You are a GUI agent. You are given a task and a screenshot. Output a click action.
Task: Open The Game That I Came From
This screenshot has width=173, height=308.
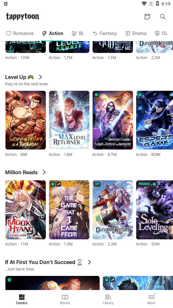(69, 210)
